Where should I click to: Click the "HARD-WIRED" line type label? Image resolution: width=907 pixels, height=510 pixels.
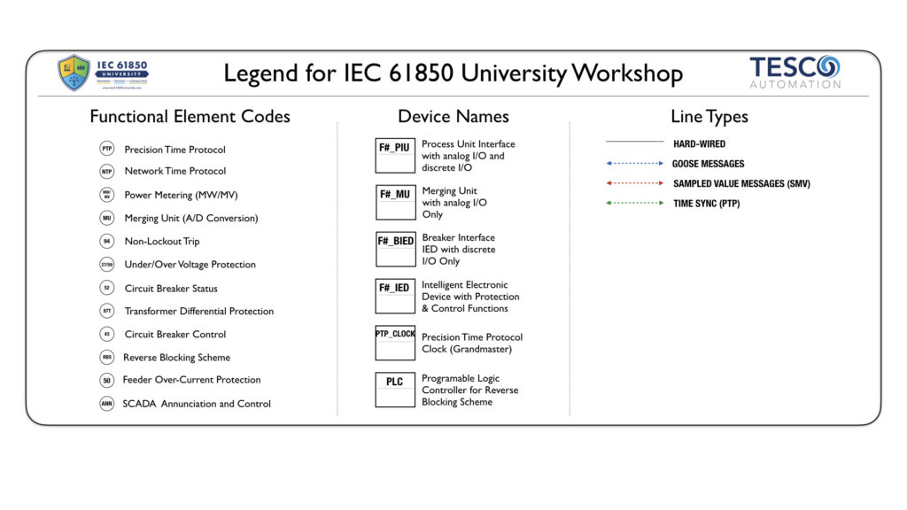(699, 144)
